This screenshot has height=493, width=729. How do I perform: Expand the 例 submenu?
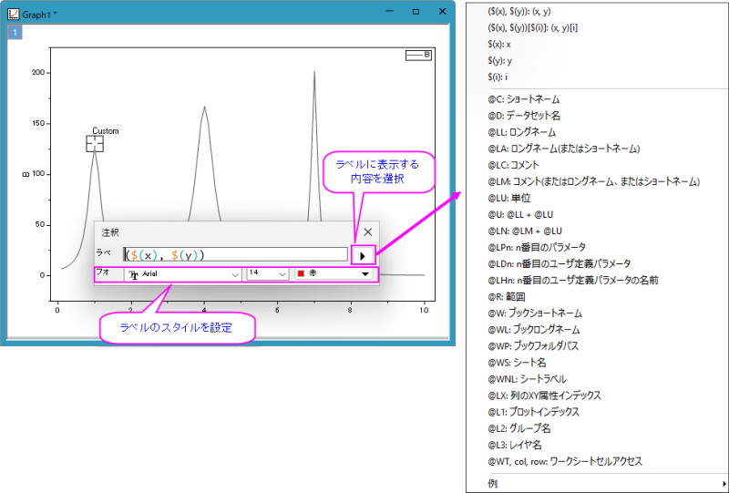click(x=597, y=484)
